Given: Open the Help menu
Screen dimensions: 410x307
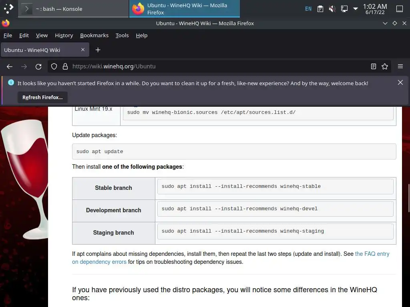Looking at the screenshot, I should [141, 35].
